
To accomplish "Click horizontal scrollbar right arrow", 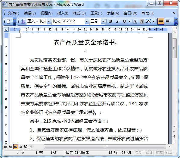I will 169,147.
